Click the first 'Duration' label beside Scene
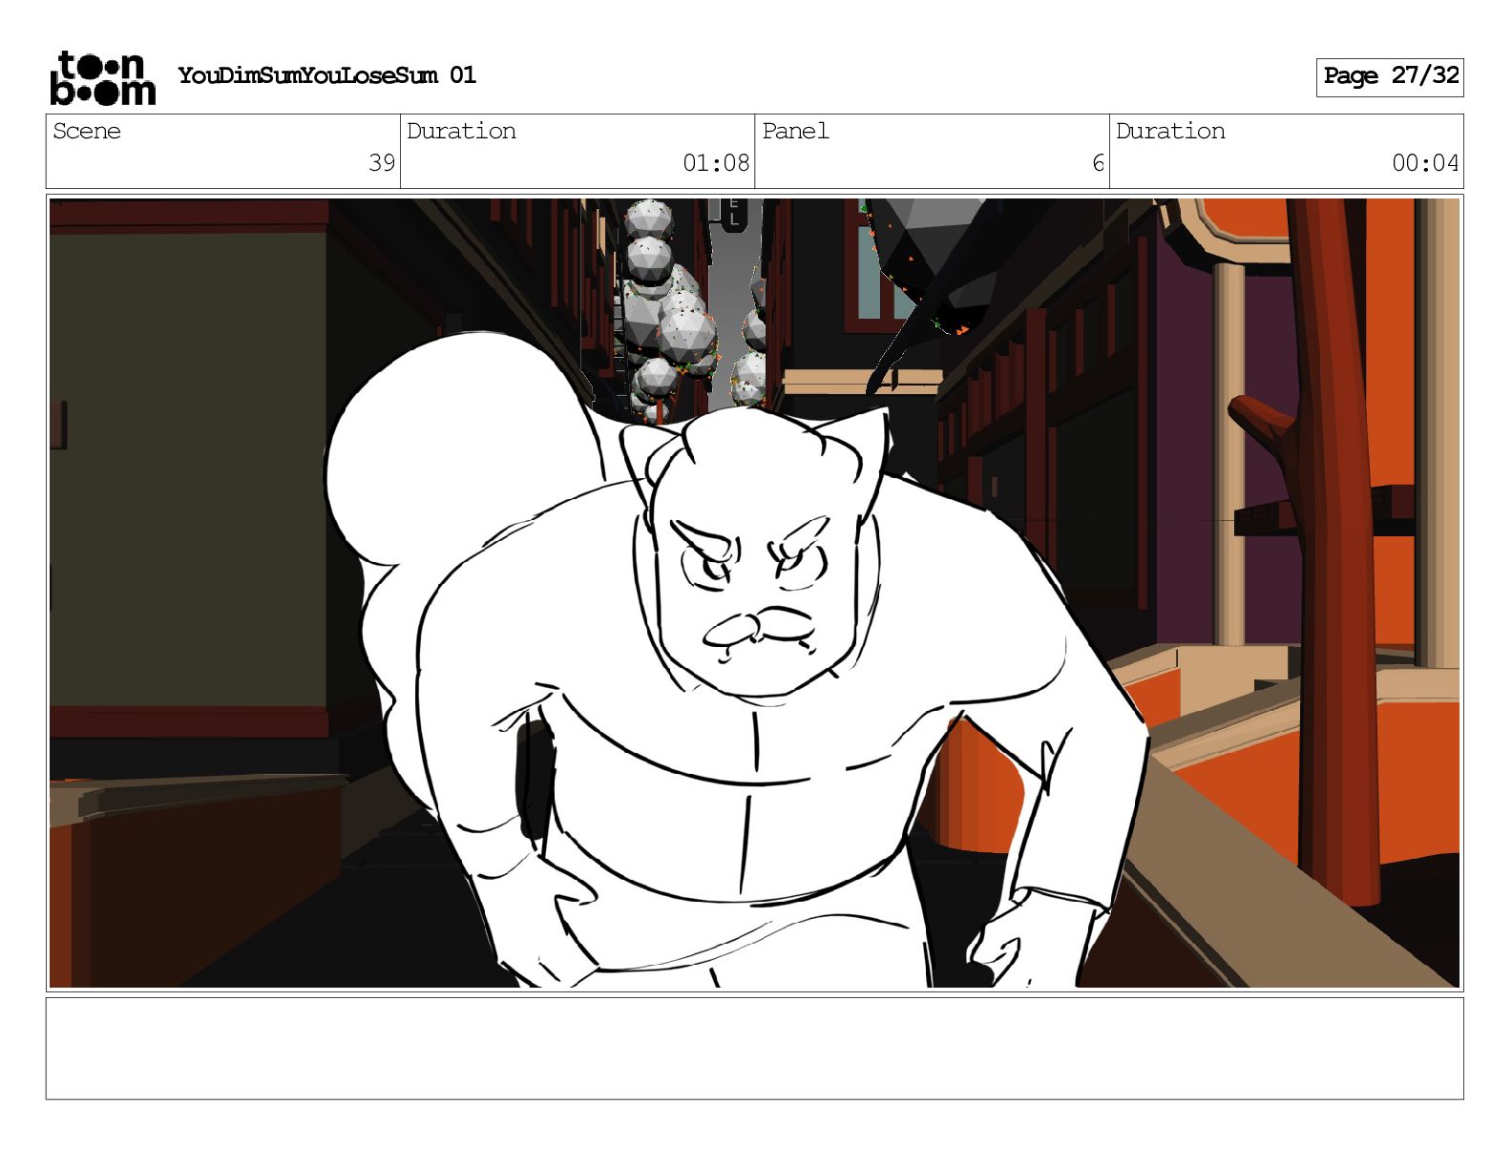 pyautogui.click(x=461, y=131)
